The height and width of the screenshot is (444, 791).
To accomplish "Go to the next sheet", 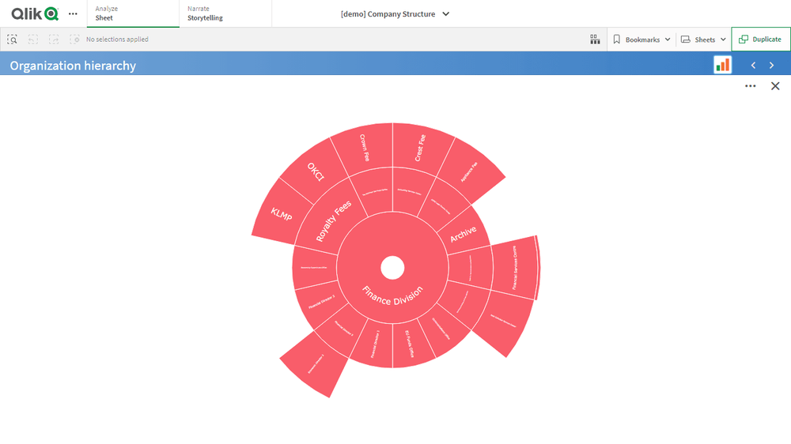I will 772,66.
